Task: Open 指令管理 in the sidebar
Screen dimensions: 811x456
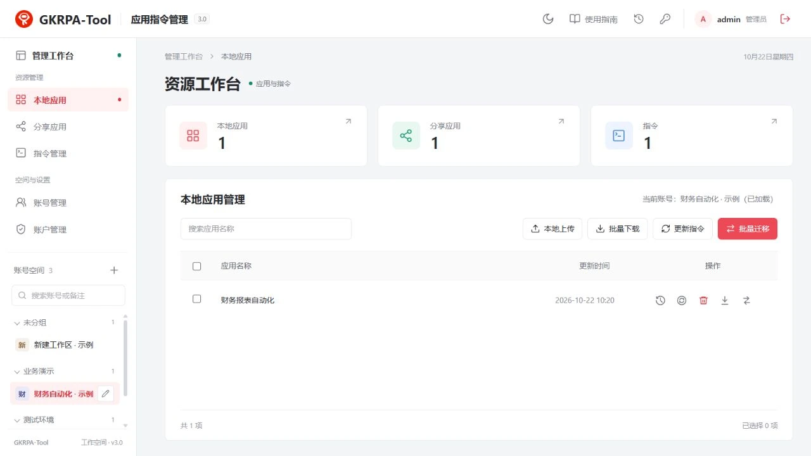Action: [68, 153]
